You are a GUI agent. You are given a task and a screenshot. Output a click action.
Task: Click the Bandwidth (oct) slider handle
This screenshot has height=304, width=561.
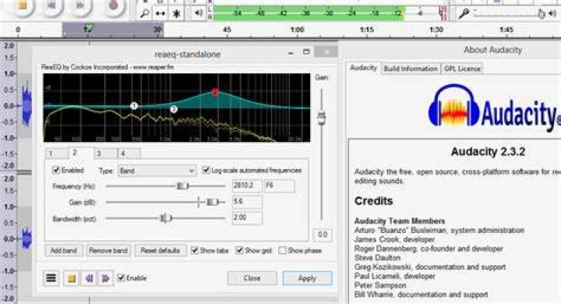click(x=166, y=218)
